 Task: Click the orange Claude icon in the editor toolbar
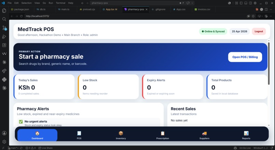pyautogui.click(x=257, y=10)
